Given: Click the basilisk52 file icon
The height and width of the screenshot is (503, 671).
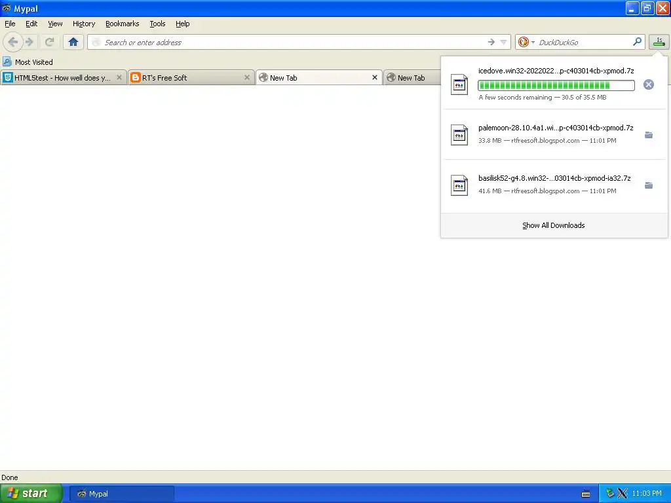Looking at the screenshot, I should tap(459, 185).
